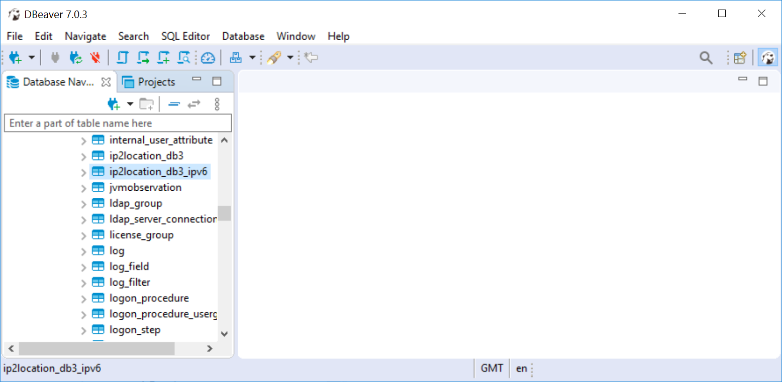
Task: Click the navigator horizontal scrollbar thumb
Action: (95, 348)
